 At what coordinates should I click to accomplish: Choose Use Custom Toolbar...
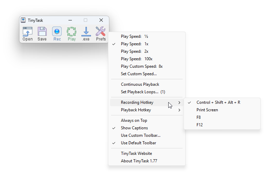tap(147, 135)
